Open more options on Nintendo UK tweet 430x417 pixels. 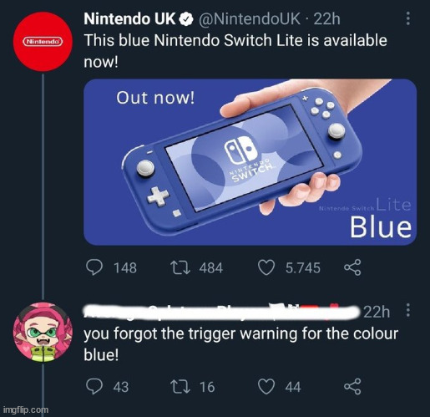tap(407, 18)
